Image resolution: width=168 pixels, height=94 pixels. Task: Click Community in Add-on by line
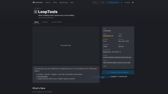[50, 18]
